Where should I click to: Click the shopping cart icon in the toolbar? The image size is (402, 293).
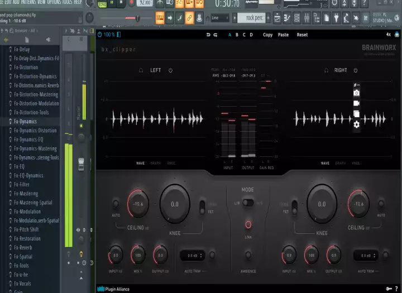pos(366,18)
